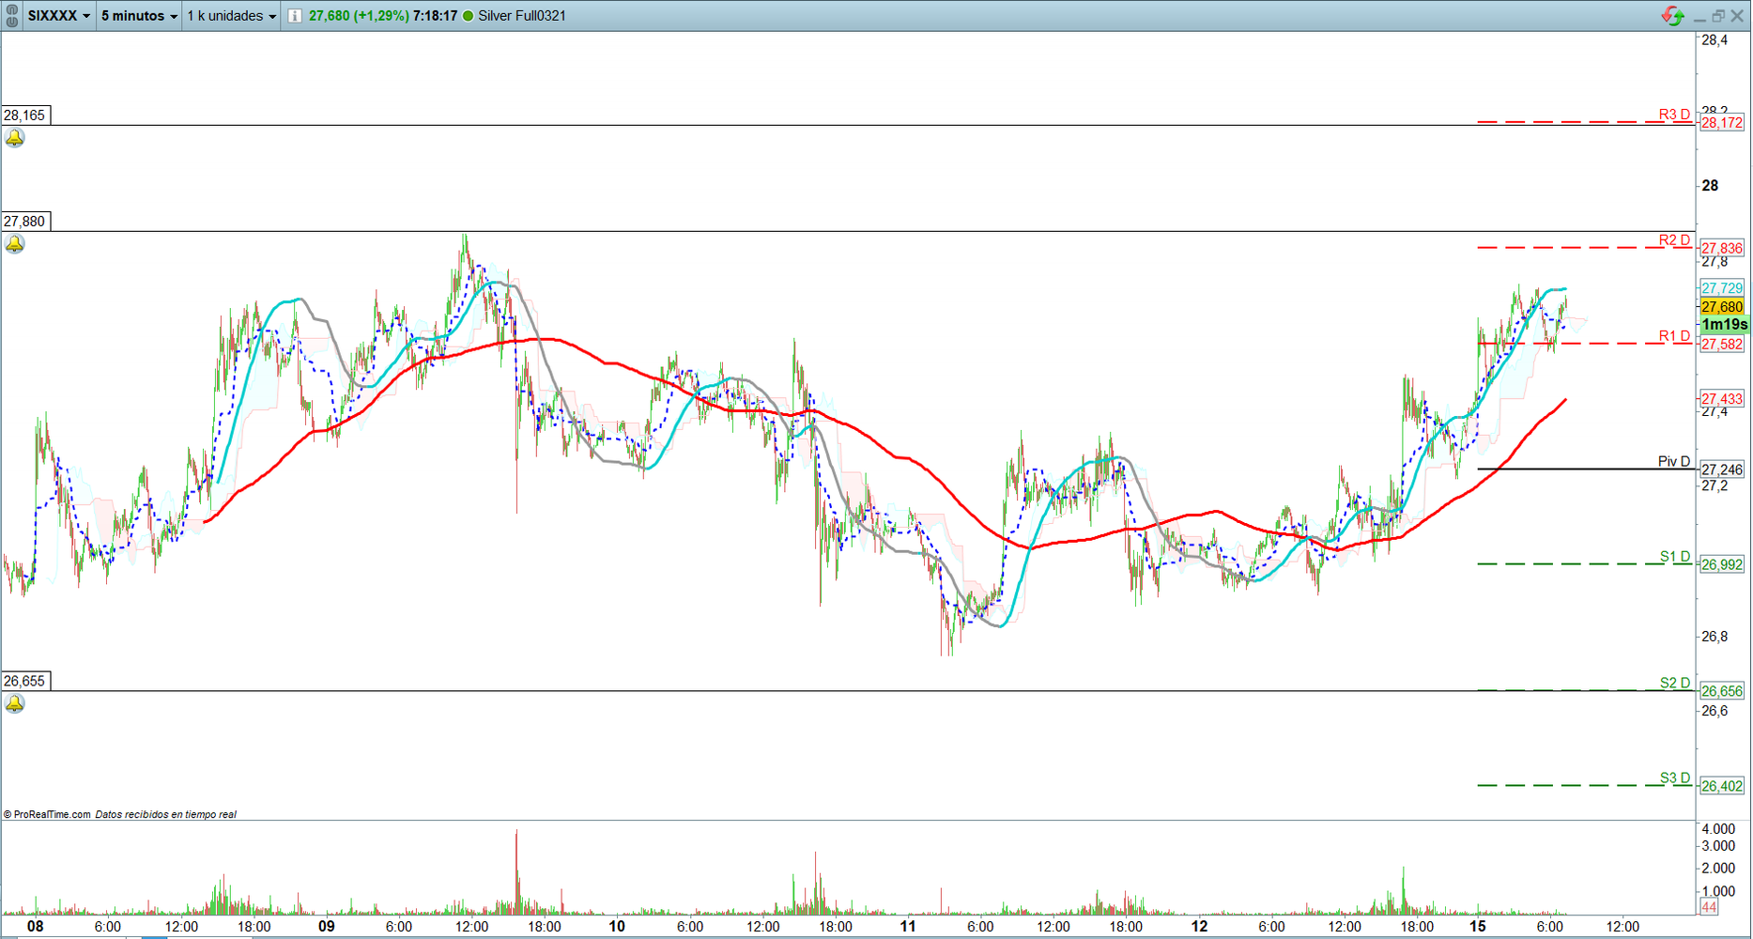Open the 5 minutos timeframe dropdown
Image resolution: width=1753 pixels, height=939 pixels.
pyautogui.click(x=139, y=16)
